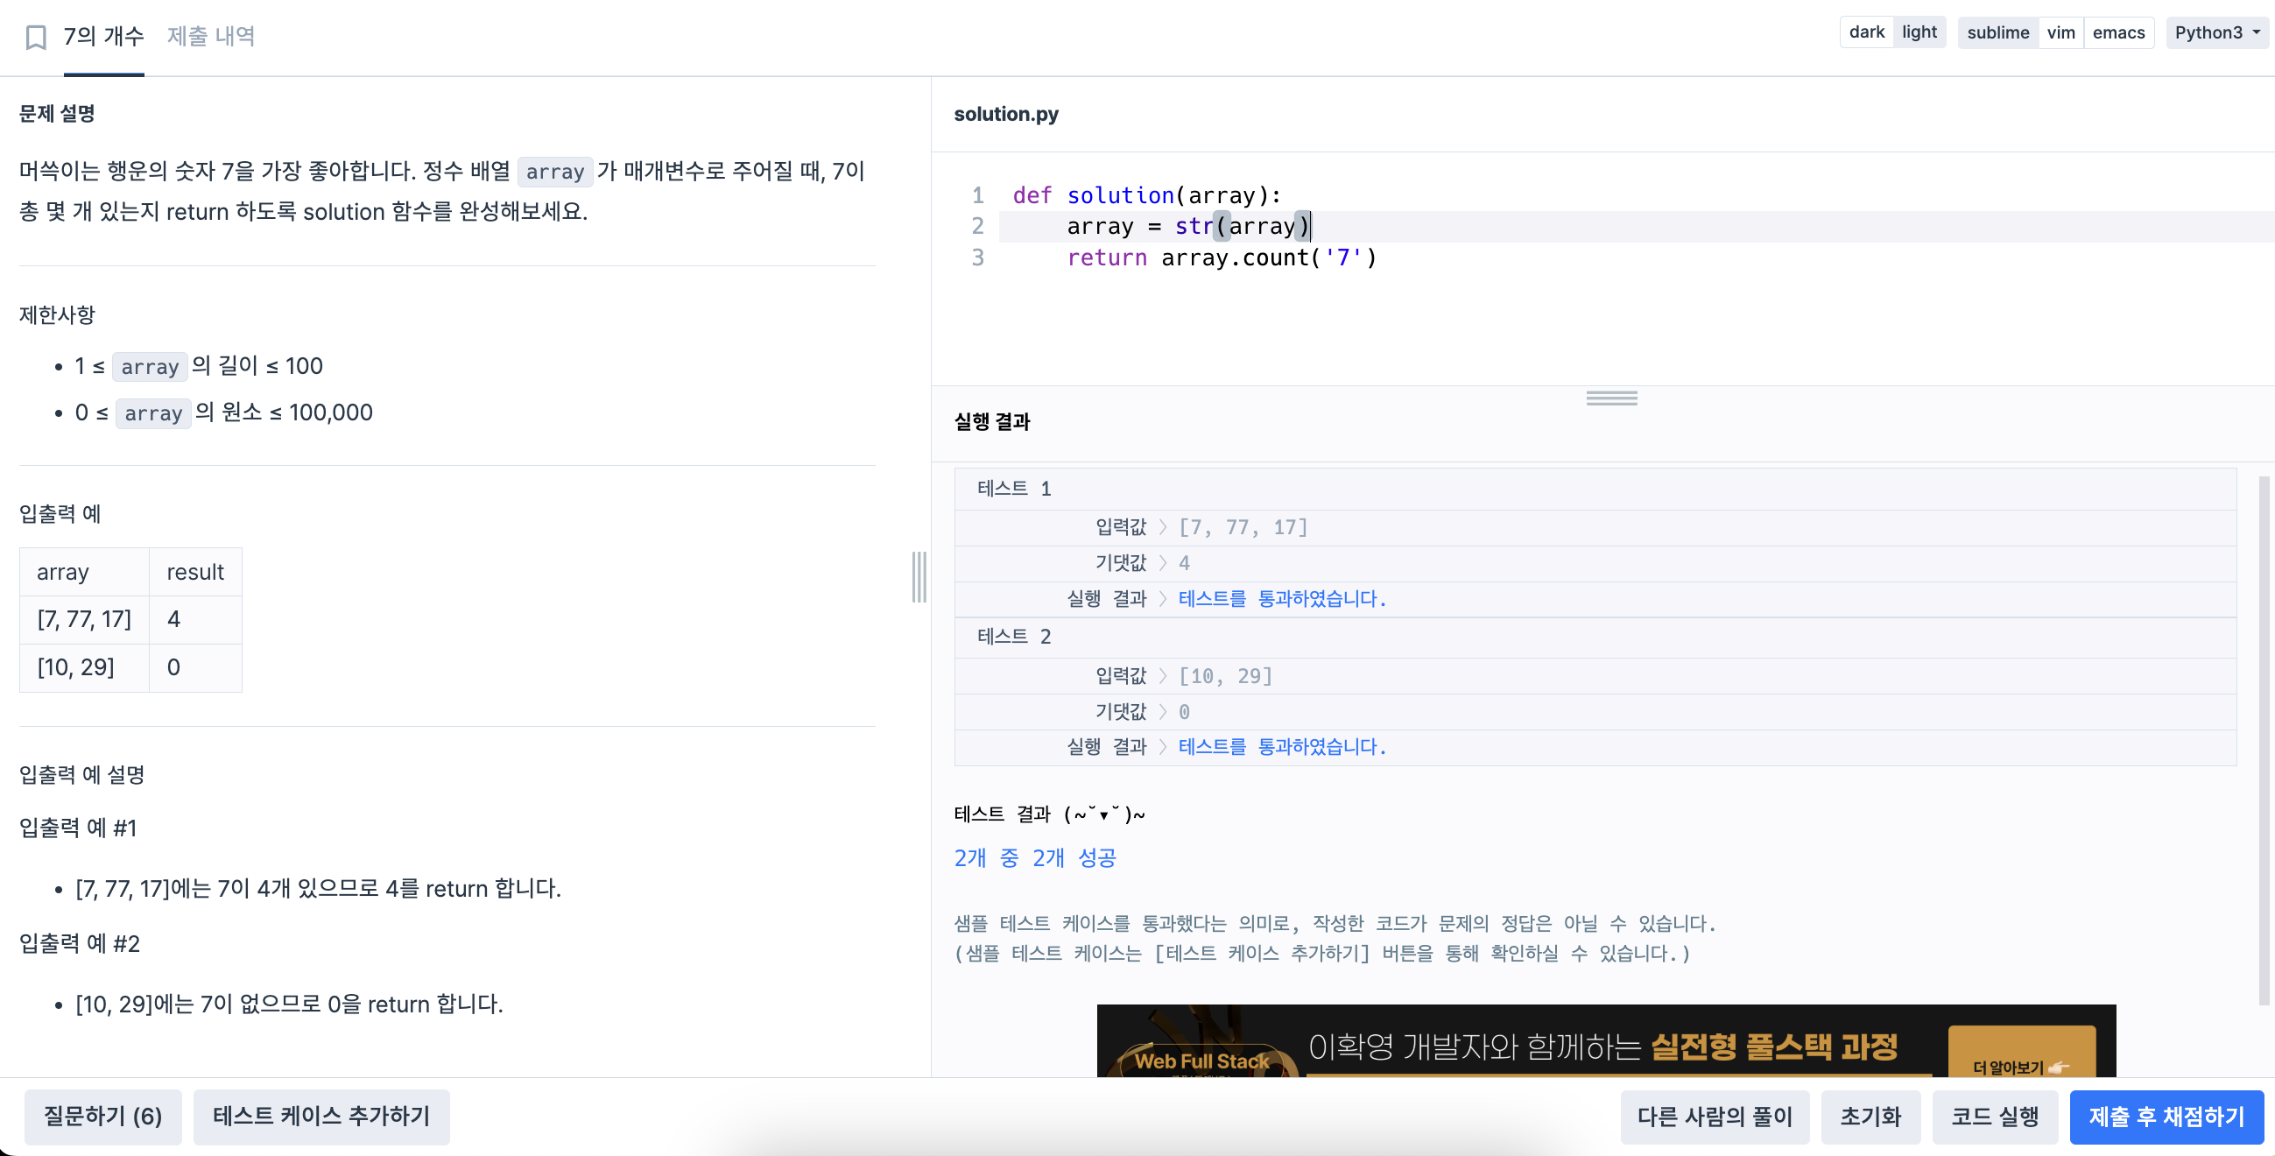Click the 테스트 1 pass message
Viewport: 2275px width, 1156px height.
pos(1282,599)
